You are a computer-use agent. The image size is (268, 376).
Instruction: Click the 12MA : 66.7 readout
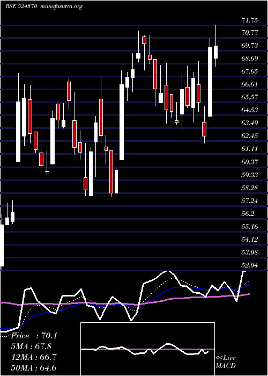pos(34,357)
